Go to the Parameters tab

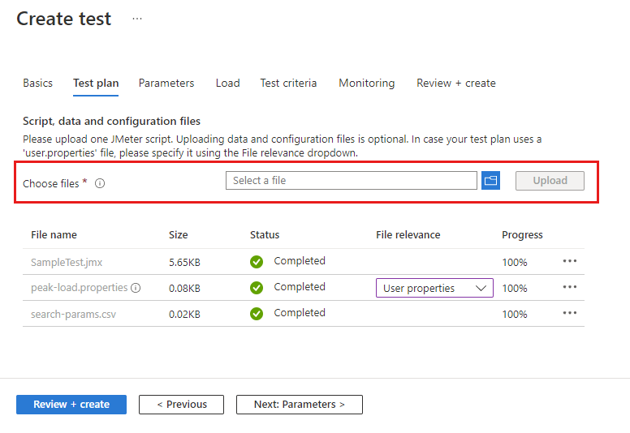(166, 83)
